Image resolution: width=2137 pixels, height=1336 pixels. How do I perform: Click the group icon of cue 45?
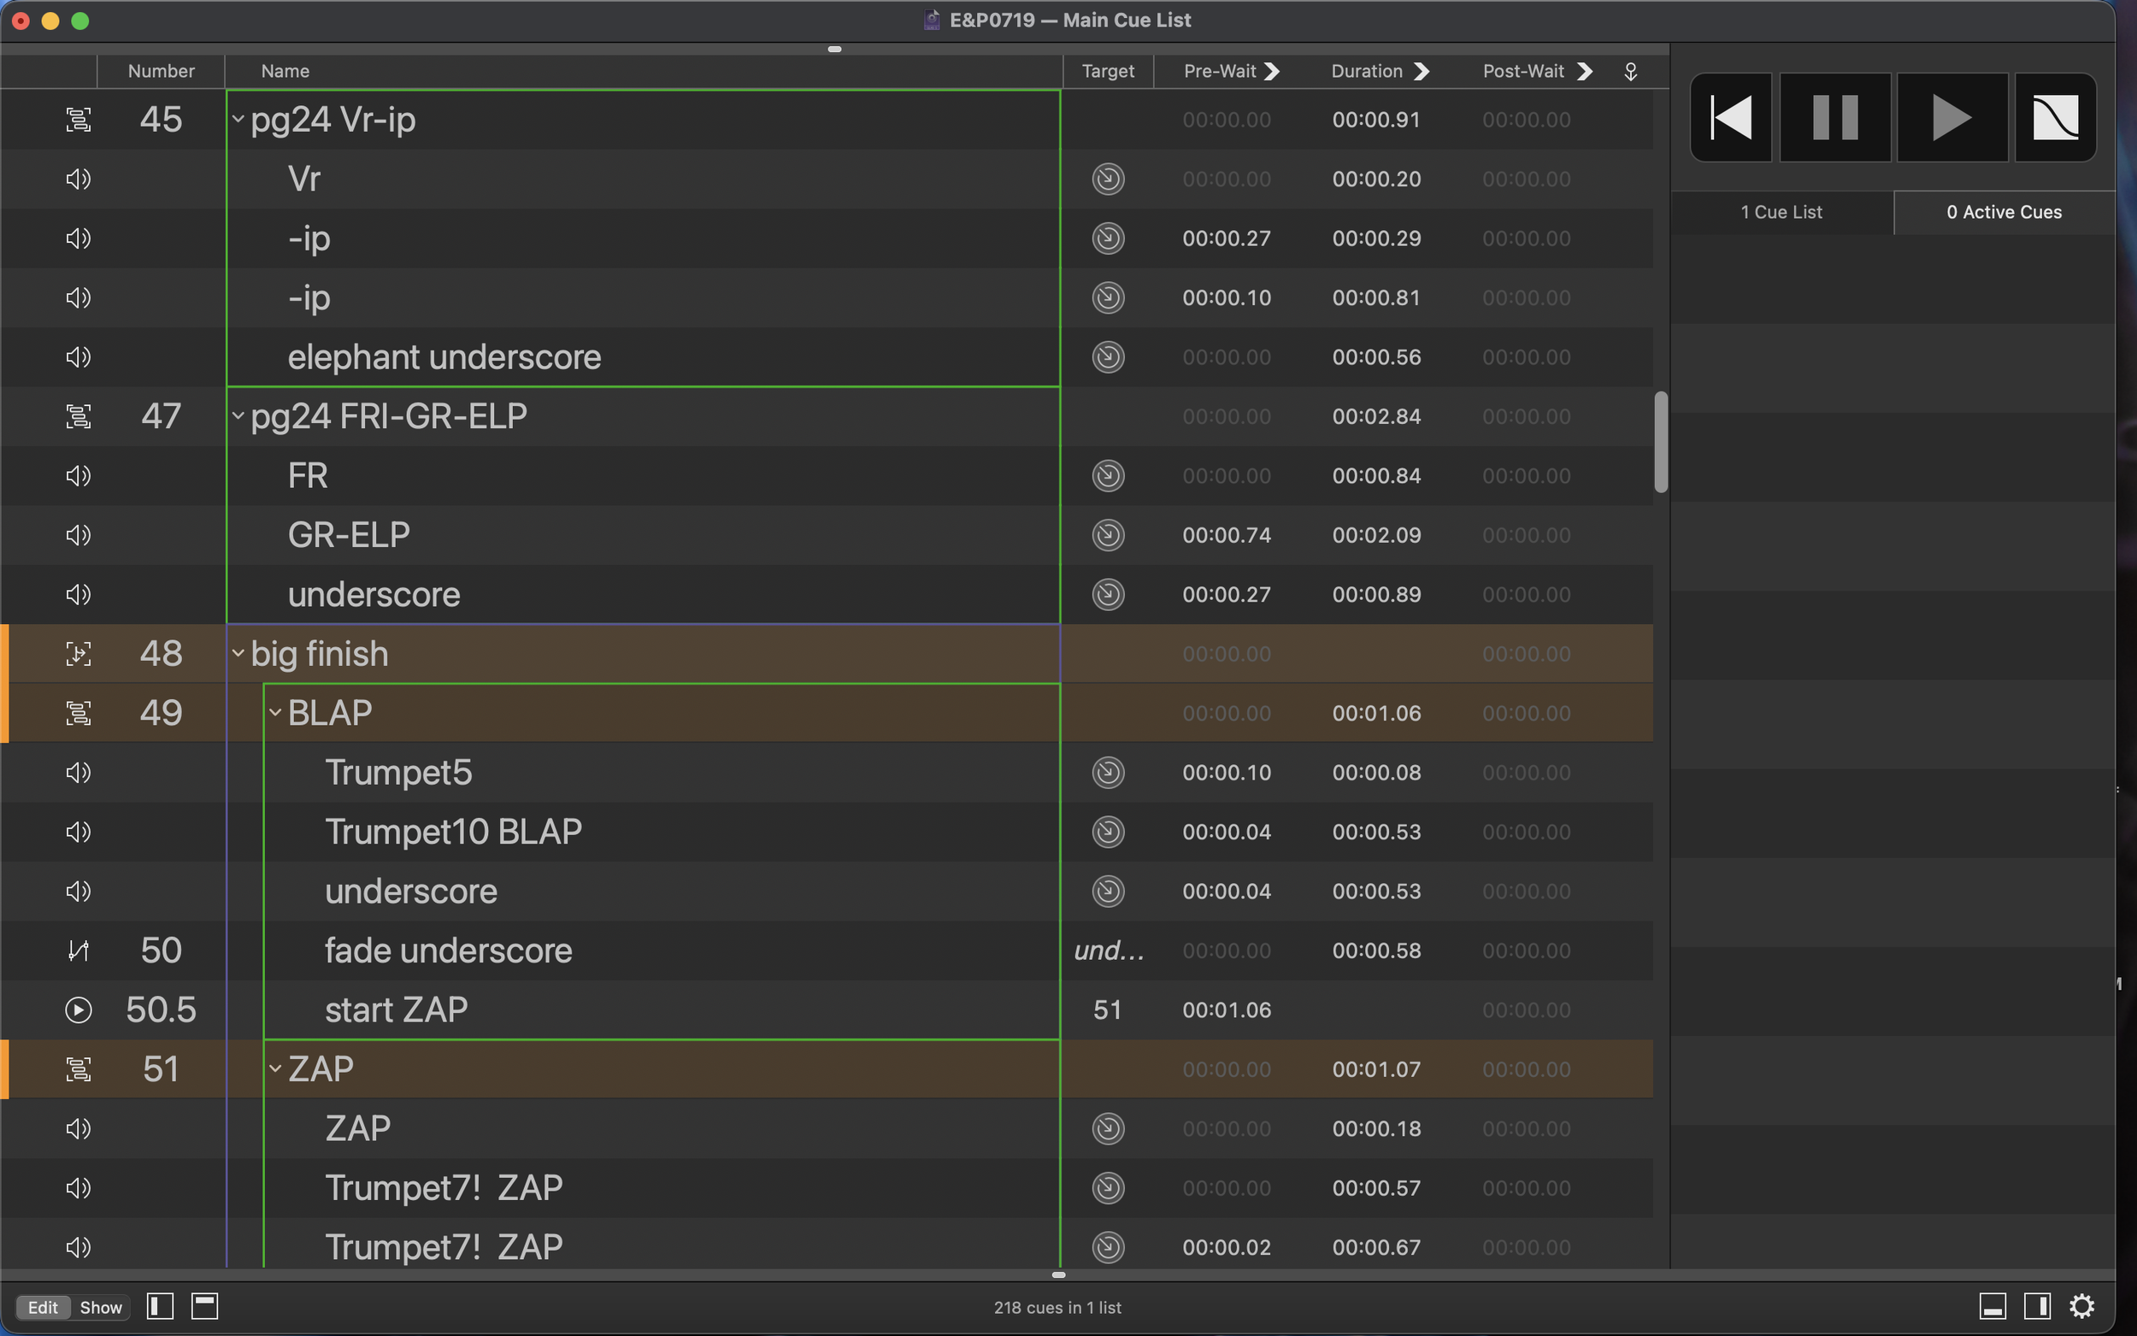[x=79, y=119]
